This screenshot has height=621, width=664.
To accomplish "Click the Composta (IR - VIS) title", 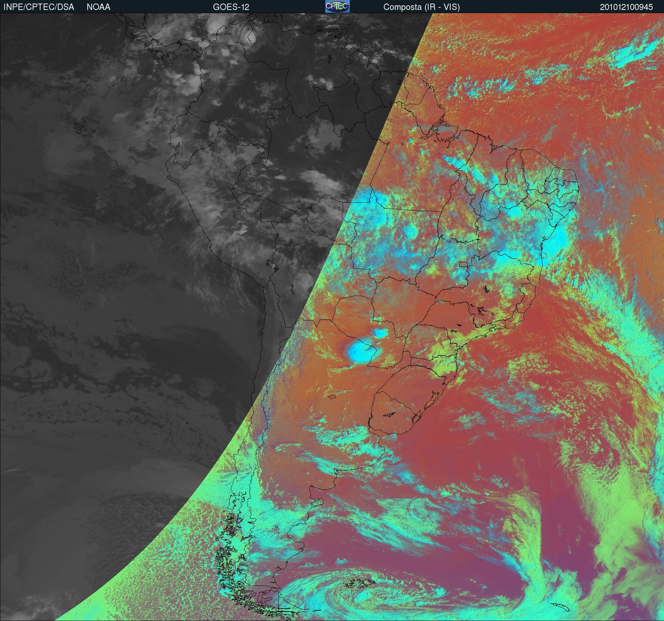I will coord(421,7).
